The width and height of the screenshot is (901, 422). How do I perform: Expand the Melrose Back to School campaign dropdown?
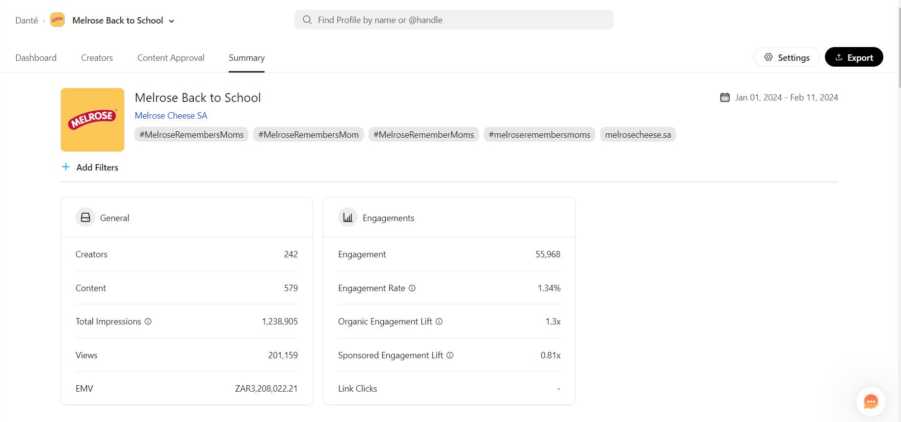click(x=171, y=21)
